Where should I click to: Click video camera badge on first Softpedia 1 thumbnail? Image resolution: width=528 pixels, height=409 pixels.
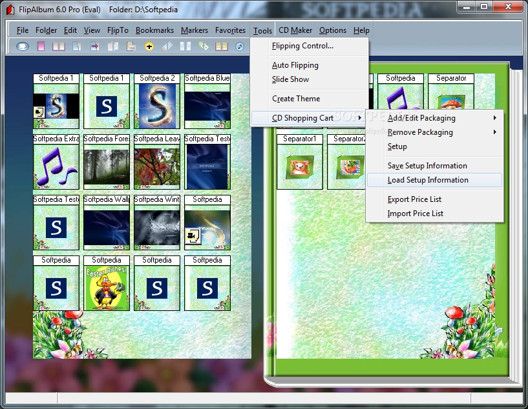click(39, 112)
